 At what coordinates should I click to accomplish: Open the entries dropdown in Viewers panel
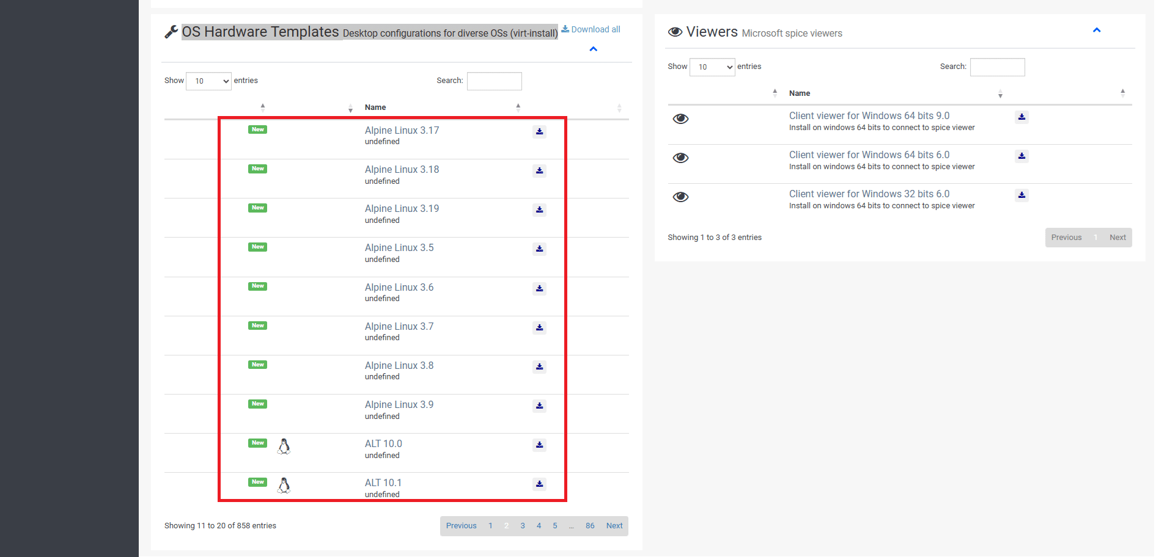pyautogui.click(x=712, y=67)
